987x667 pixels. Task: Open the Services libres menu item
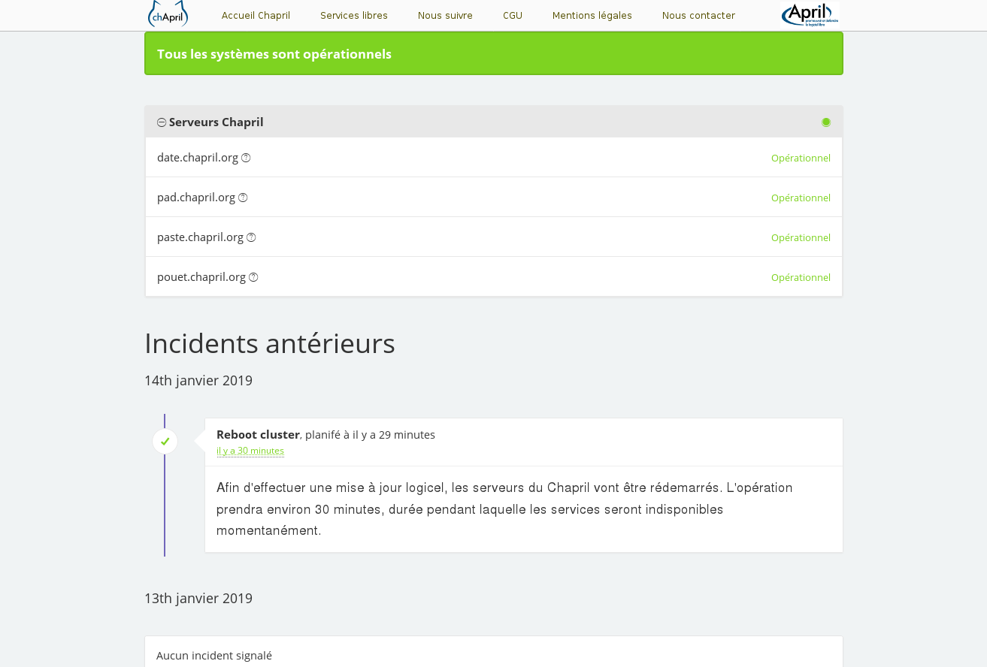354,16
